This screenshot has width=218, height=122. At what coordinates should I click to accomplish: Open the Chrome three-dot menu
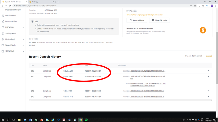pos(216,6)
